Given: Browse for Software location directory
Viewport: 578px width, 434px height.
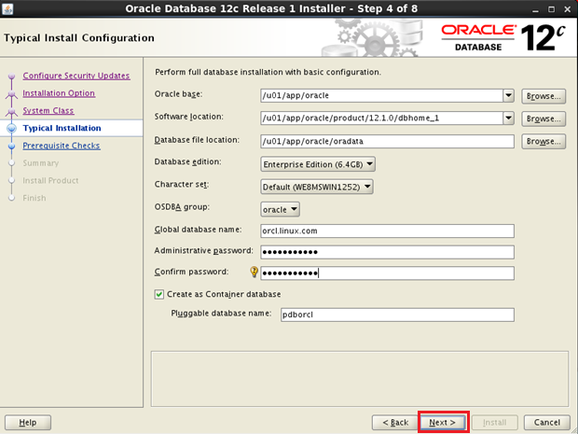Looking at the screenshot, I should (544, 119).
